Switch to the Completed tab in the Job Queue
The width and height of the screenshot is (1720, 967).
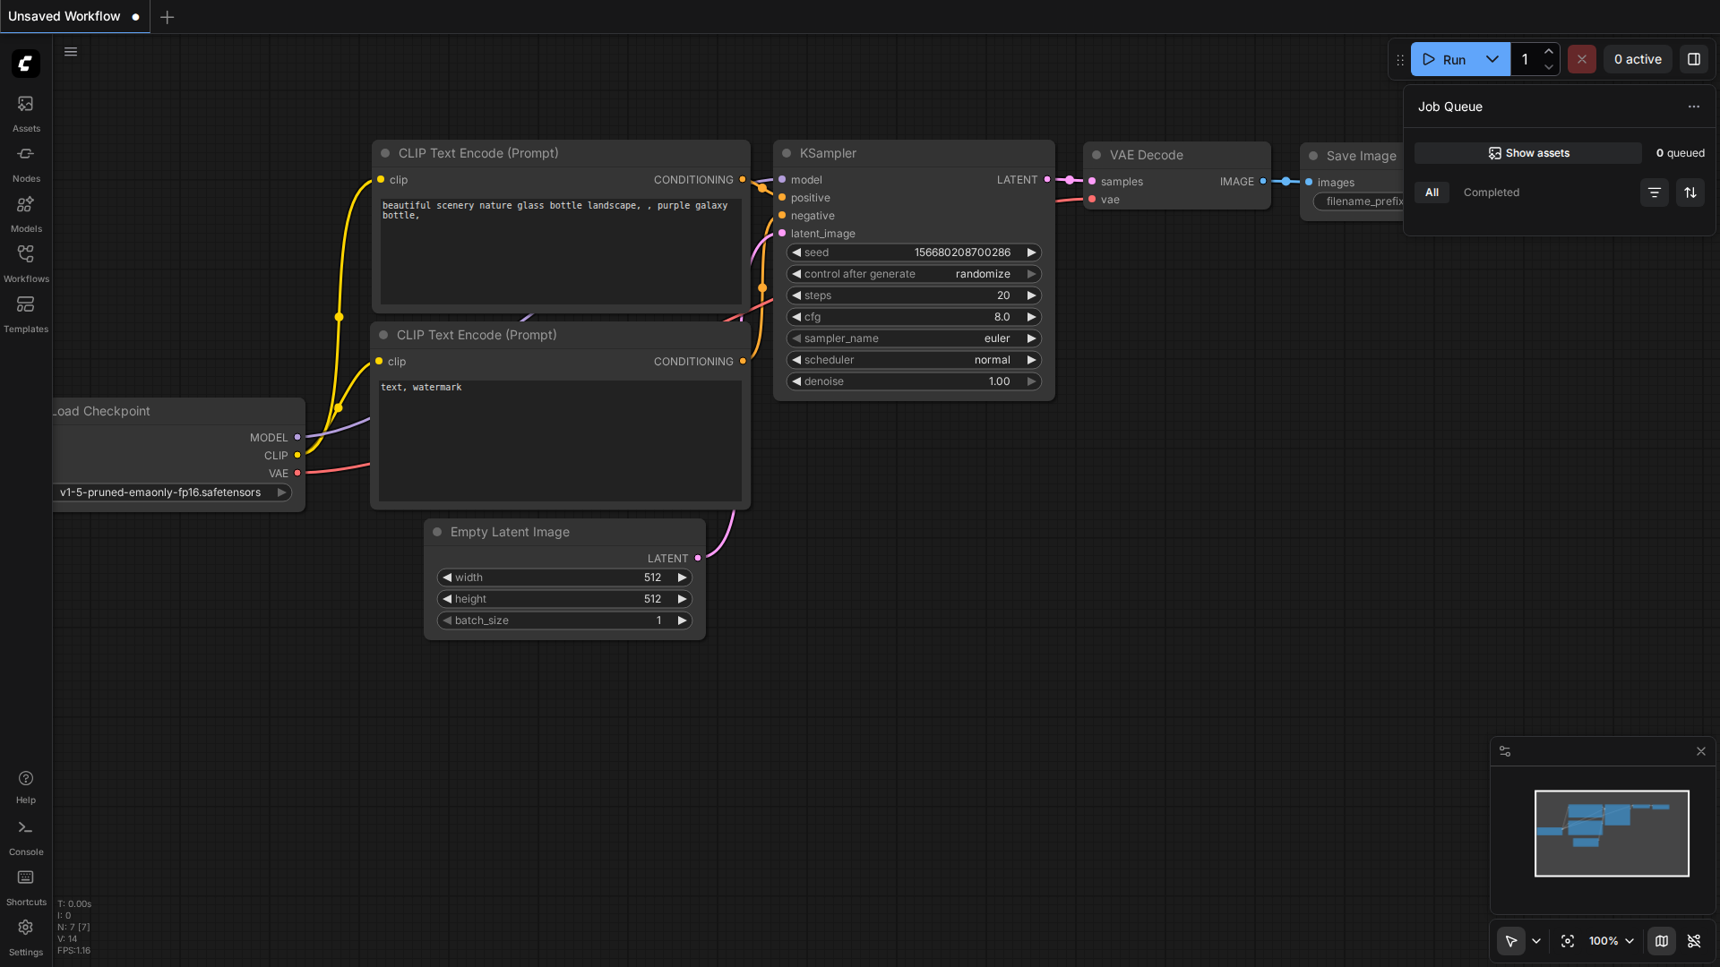coord(1491,193)
